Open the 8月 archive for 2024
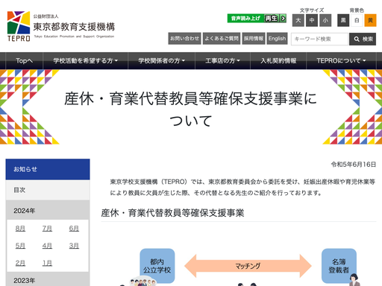382x286 pixels. pos(20,228)
